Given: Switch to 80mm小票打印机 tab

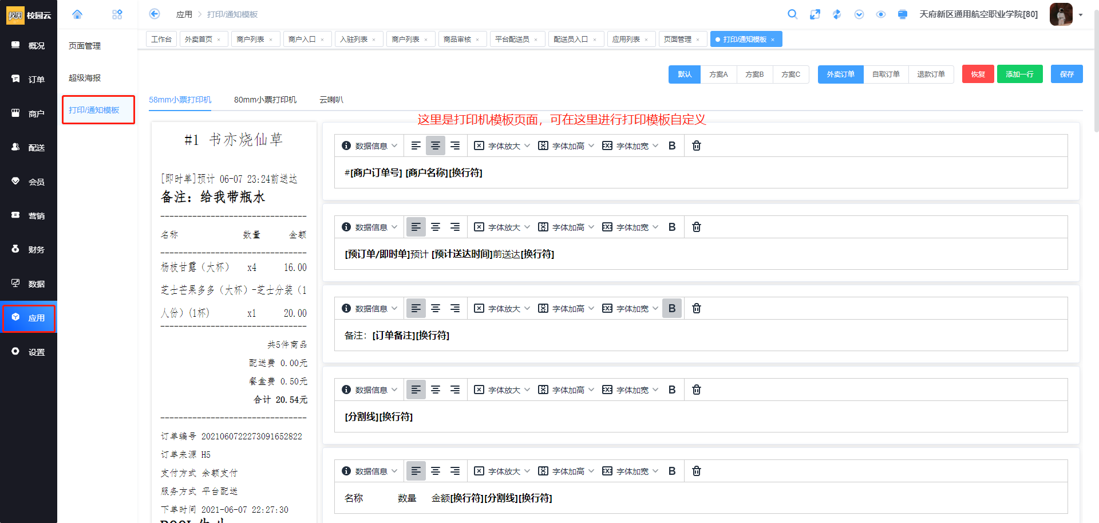Looking at the screenshot, I should pos(265,100).
